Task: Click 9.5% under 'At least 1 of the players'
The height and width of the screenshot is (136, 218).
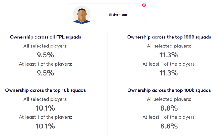Action: click(x=46, y=73)
